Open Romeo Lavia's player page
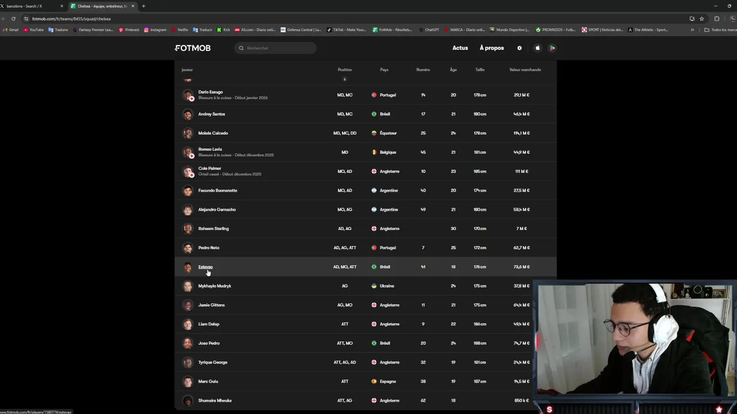 click(x=210, y=149)
